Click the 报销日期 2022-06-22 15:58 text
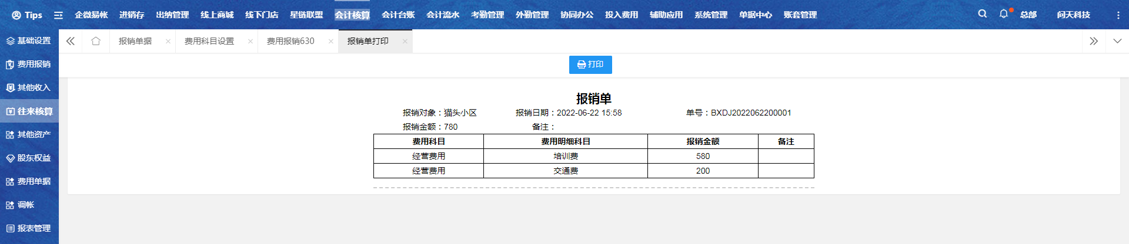1129x244 pixels. click(x=569, y=113)
